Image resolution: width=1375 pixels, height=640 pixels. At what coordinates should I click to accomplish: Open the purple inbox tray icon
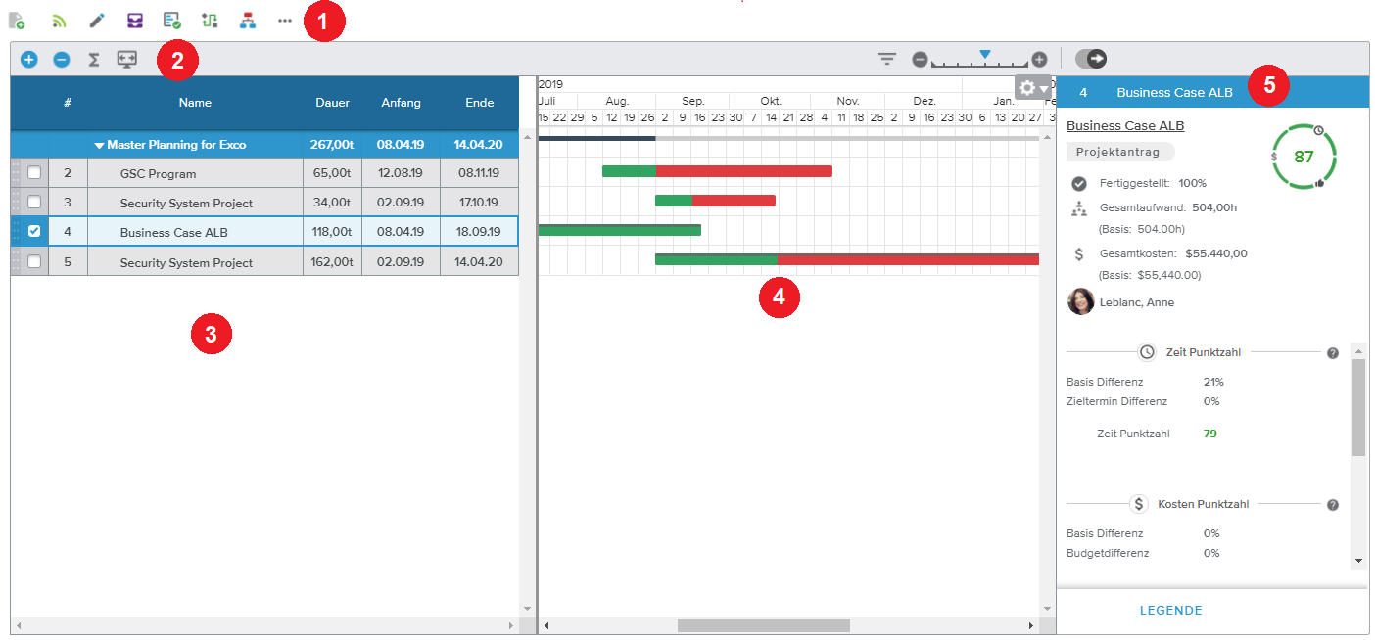135,20
